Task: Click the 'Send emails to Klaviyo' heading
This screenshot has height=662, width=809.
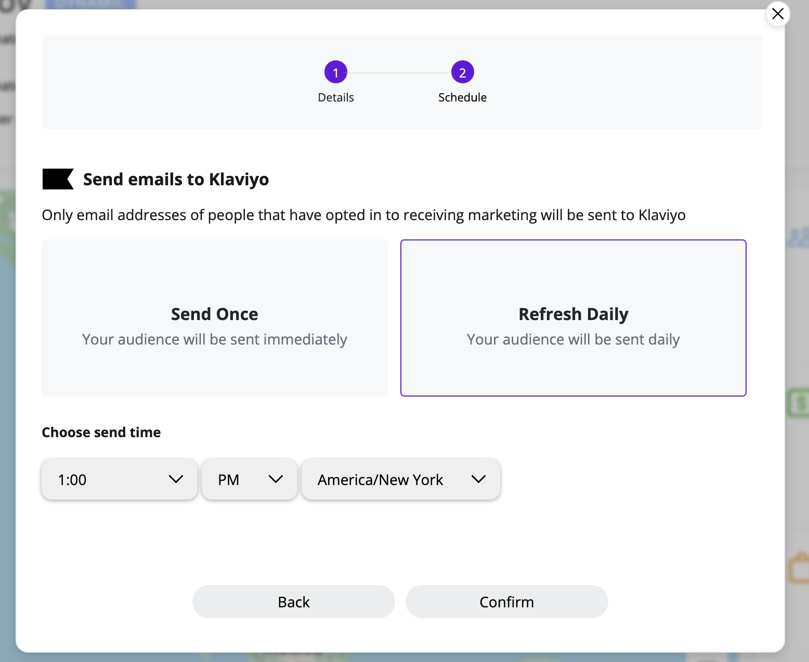Action: (x=176, y=179)
